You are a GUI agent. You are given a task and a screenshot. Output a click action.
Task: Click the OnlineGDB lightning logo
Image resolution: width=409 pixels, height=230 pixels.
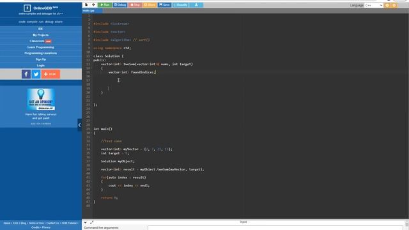(27, 8)
